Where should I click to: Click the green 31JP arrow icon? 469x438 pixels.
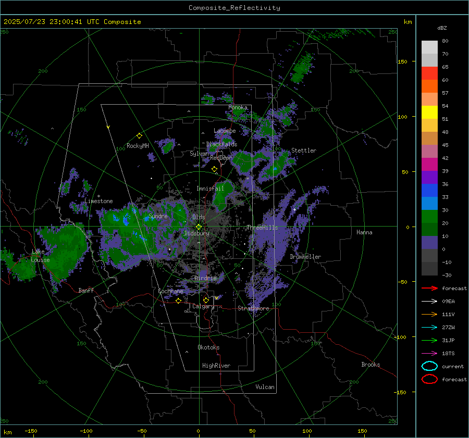click(429, 340)
